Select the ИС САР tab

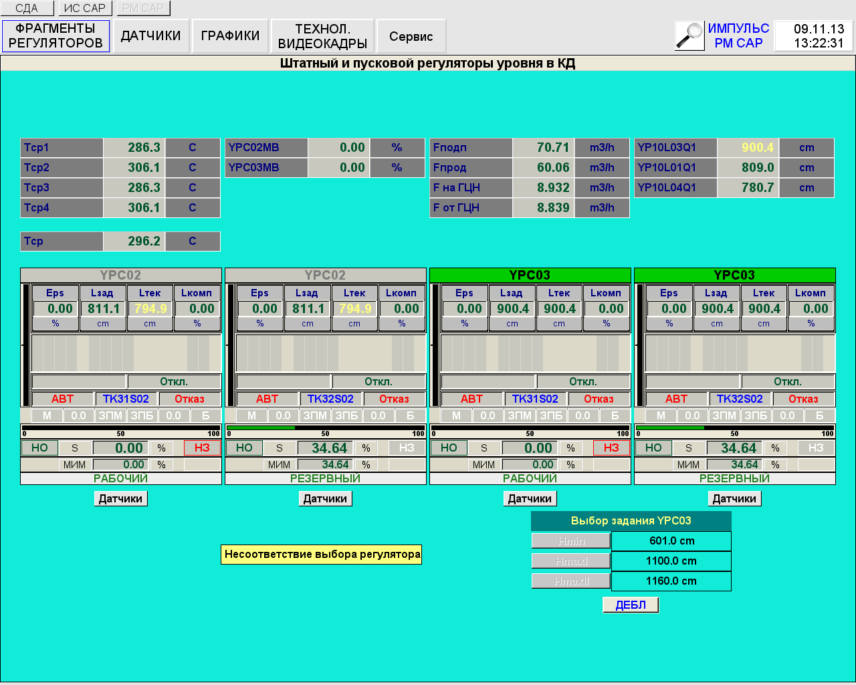(x=85, y=8)
